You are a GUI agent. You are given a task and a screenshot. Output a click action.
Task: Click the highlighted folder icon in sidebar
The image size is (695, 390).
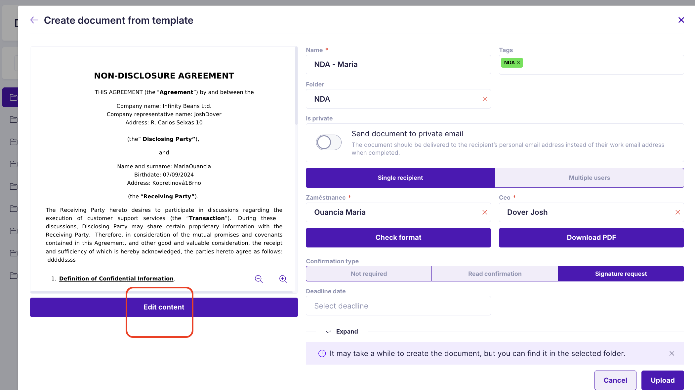(x=13, y=97)
